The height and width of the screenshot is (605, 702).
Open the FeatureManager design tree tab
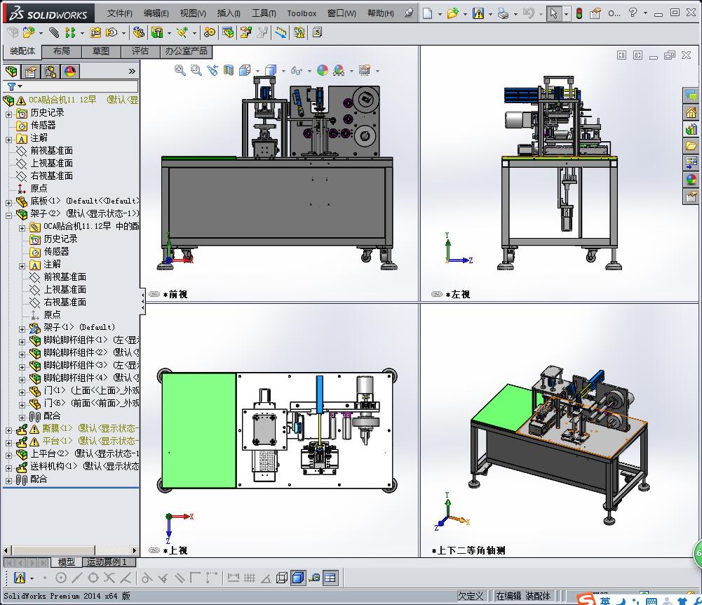(x=11, y=72)
